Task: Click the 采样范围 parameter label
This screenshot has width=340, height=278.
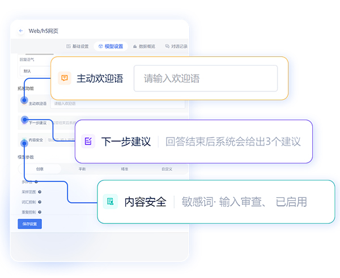Action: click(29, 192)
